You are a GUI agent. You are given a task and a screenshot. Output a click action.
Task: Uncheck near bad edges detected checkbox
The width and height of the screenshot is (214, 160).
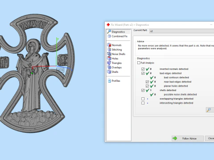point(147,82)
